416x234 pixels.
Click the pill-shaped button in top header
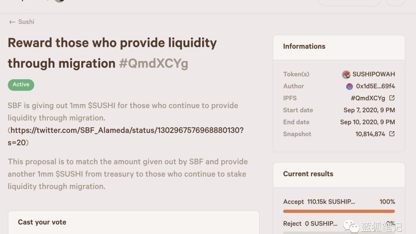[349, 2]
